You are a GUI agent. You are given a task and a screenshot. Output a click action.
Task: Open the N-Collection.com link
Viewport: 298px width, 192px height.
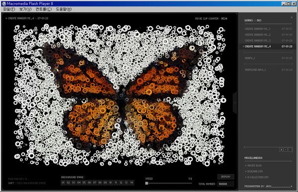257,177
